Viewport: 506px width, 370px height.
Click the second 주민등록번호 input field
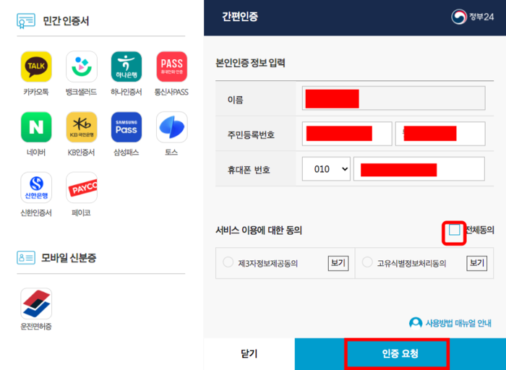pos(440,134)
